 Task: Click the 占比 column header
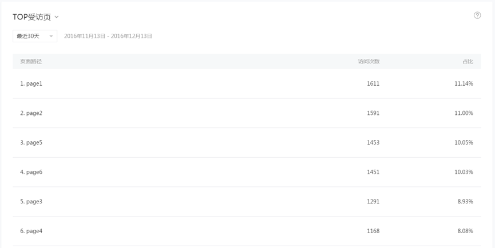tap(468, 62)
